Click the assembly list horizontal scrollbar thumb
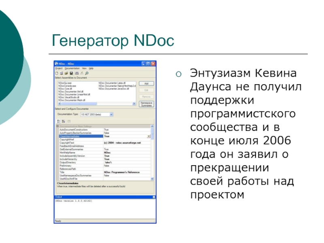This screenshot has height=243, width=324. click(x=79, y=104)
